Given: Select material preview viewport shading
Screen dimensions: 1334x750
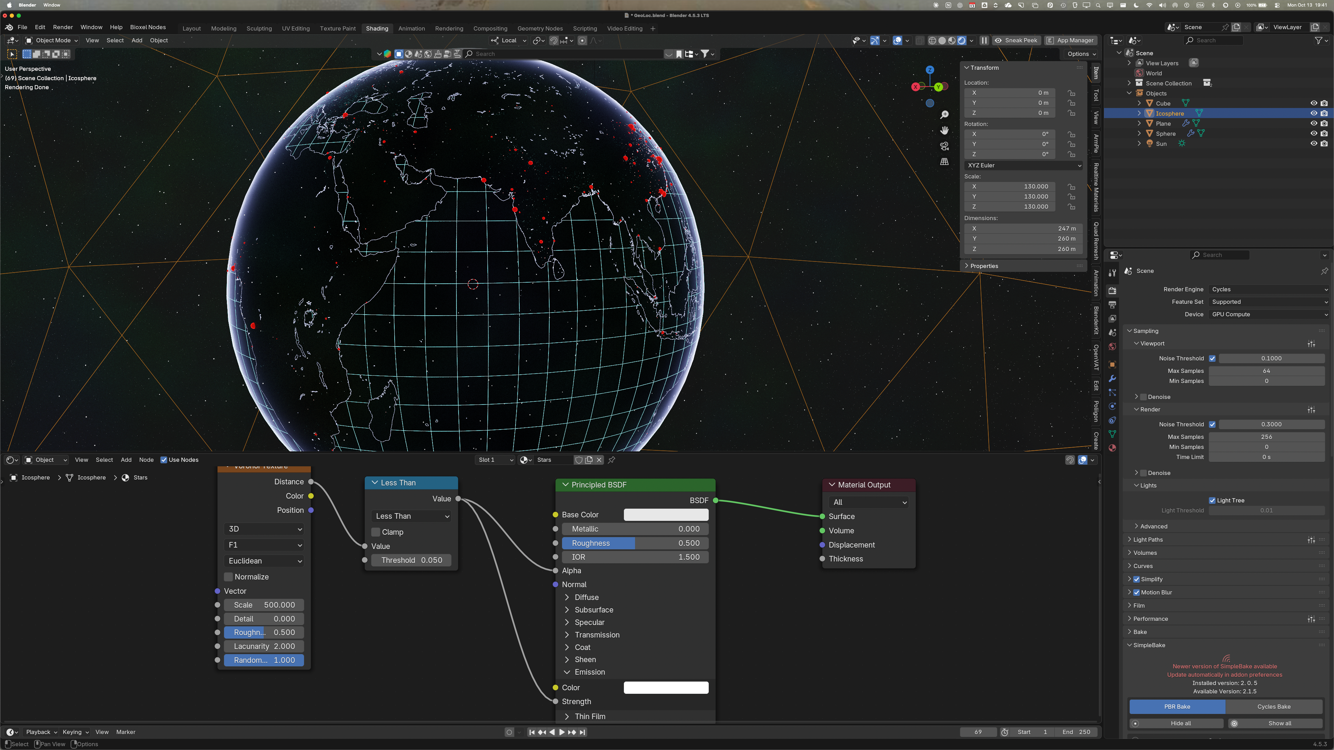Looking at the screenshot, I should pyautogui.click(x=952, y=40).
